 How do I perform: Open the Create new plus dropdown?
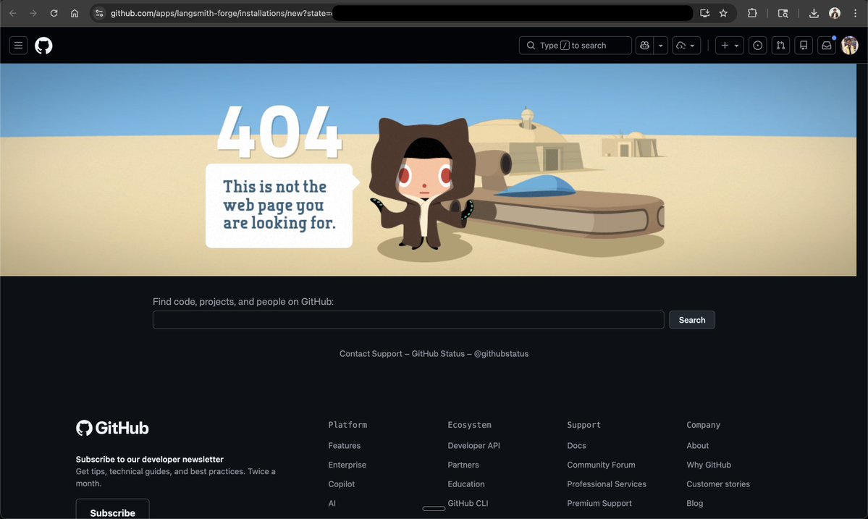pos(730,46)
